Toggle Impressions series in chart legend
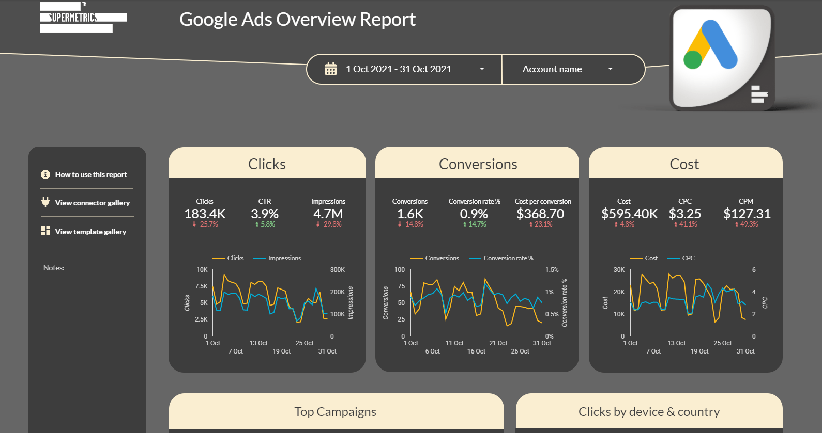The width and height of the screenshot is (822, 433). coord(277,258)
